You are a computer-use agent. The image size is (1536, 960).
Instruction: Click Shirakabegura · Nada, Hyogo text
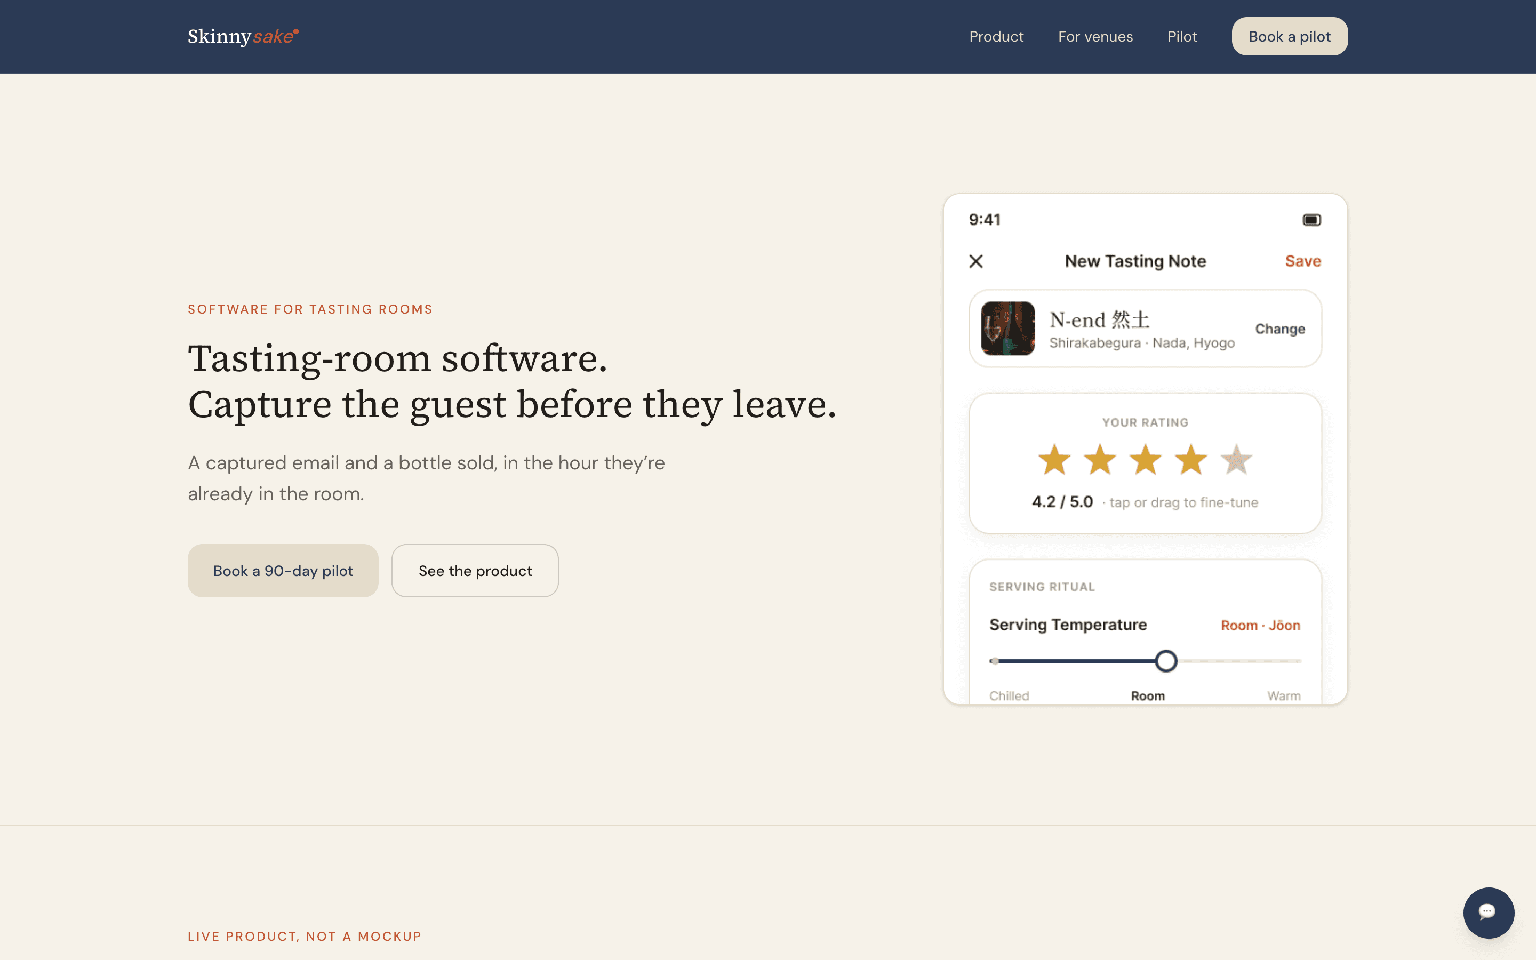click(x=1141, y=343)
